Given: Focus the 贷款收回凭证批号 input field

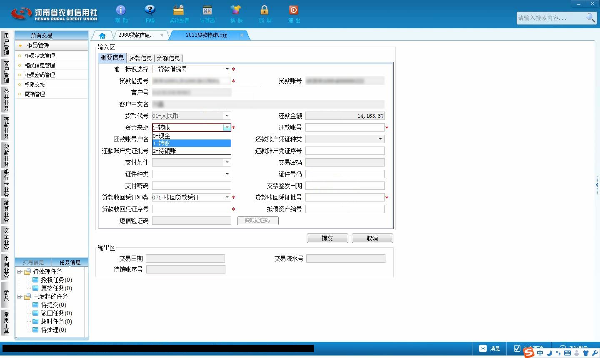Looking at the screenshot, I should [x=345, y=197].
